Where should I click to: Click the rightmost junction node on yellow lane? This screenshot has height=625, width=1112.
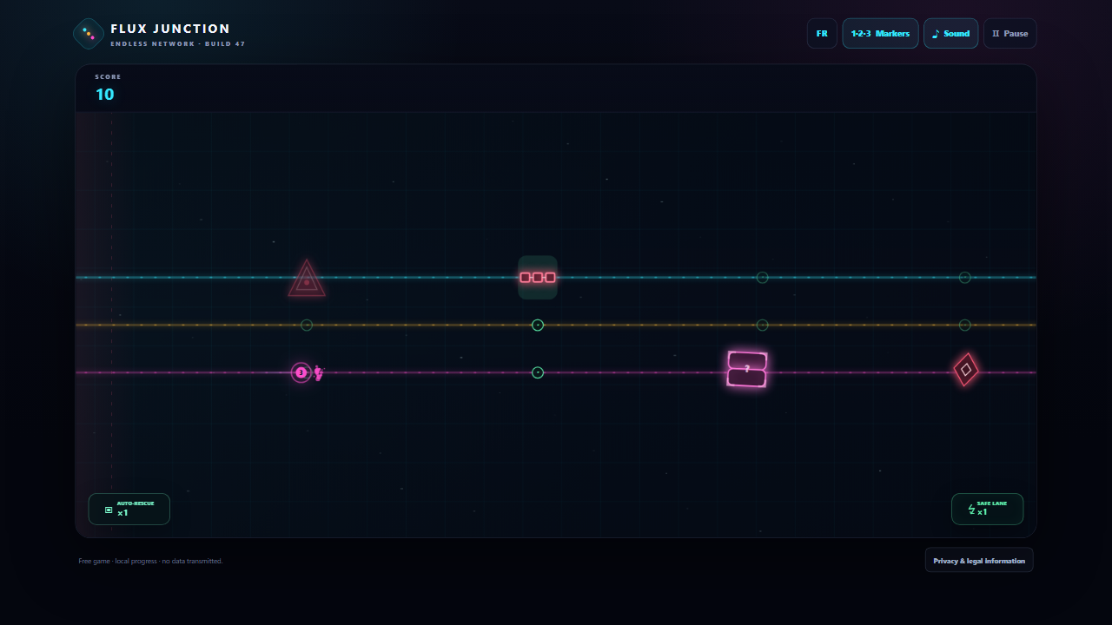pos(964,326)
